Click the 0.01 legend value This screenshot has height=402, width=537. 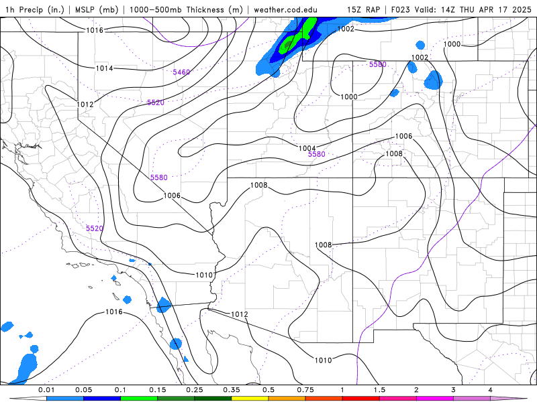coord(46,390)
